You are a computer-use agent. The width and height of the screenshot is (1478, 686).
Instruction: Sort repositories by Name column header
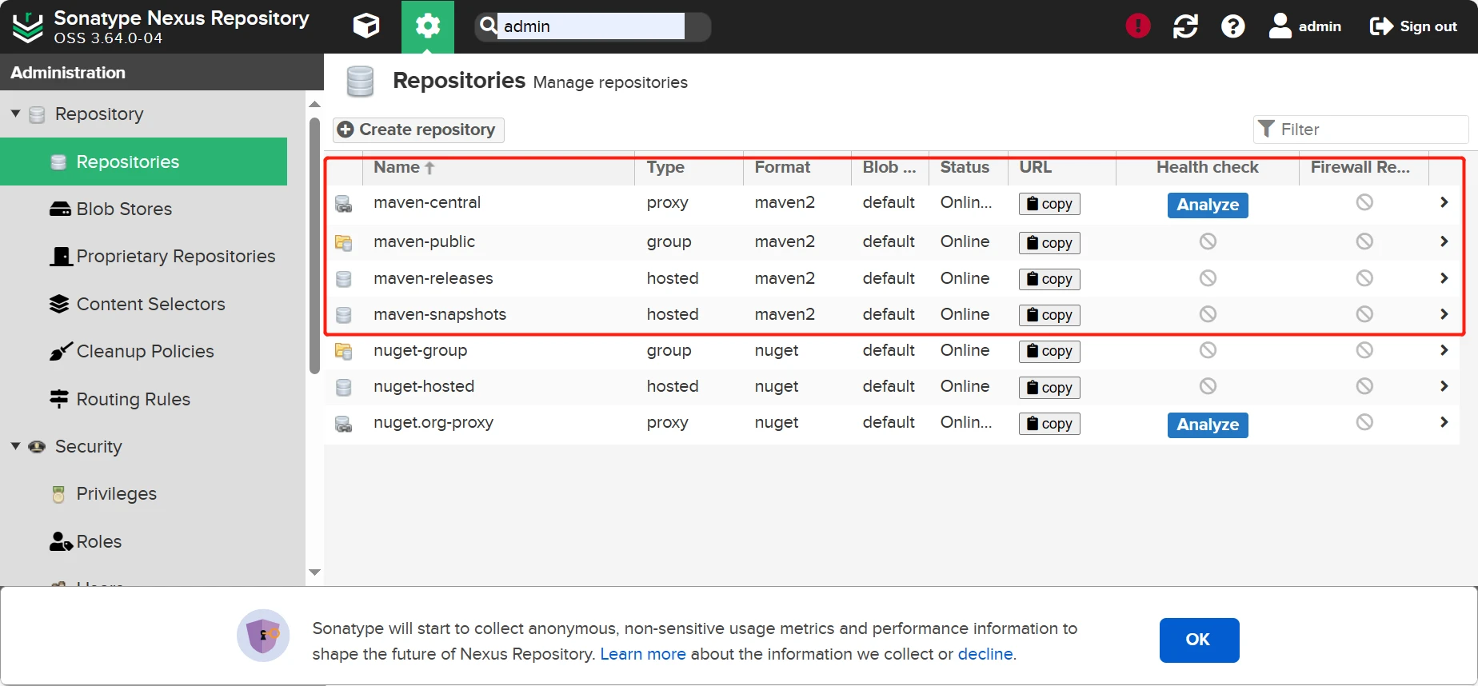tap(397, 167)
